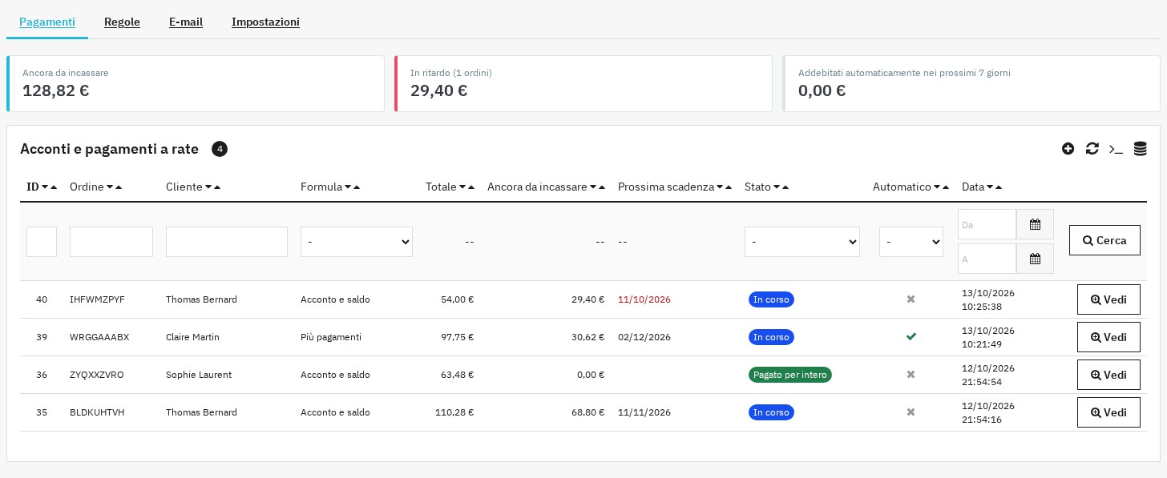The image size is (1167, 478).
Task: Toggle Automatico for order WRGGAAABX
Action: 911,337
